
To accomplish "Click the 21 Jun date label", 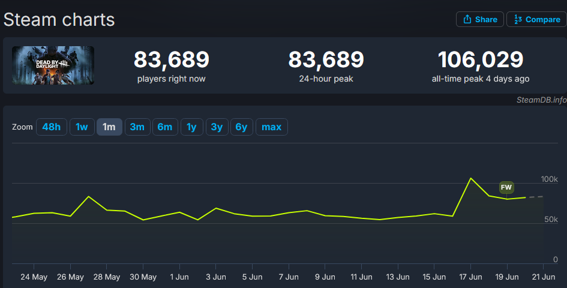I will 544,277.
